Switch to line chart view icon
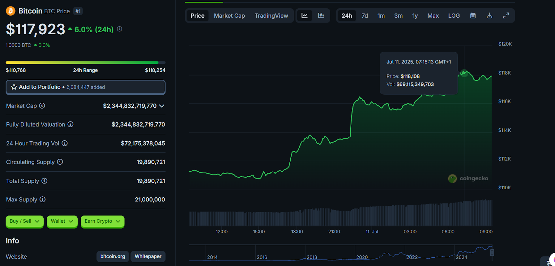 (305, 16)
